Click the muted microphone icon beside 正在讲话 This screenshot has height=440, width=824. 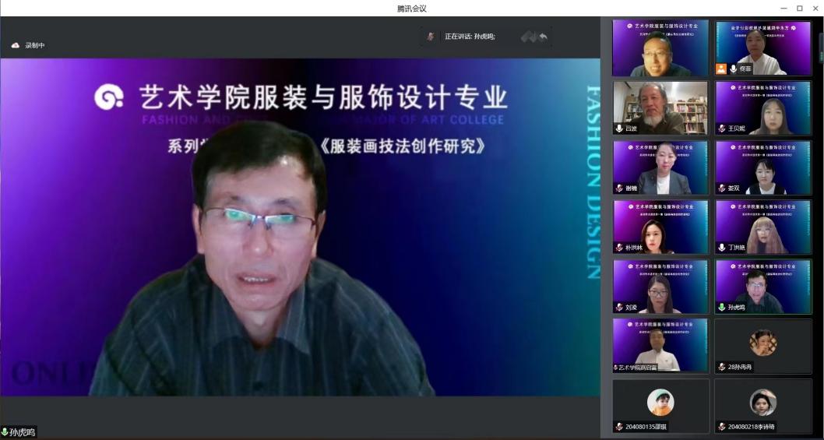431,37
